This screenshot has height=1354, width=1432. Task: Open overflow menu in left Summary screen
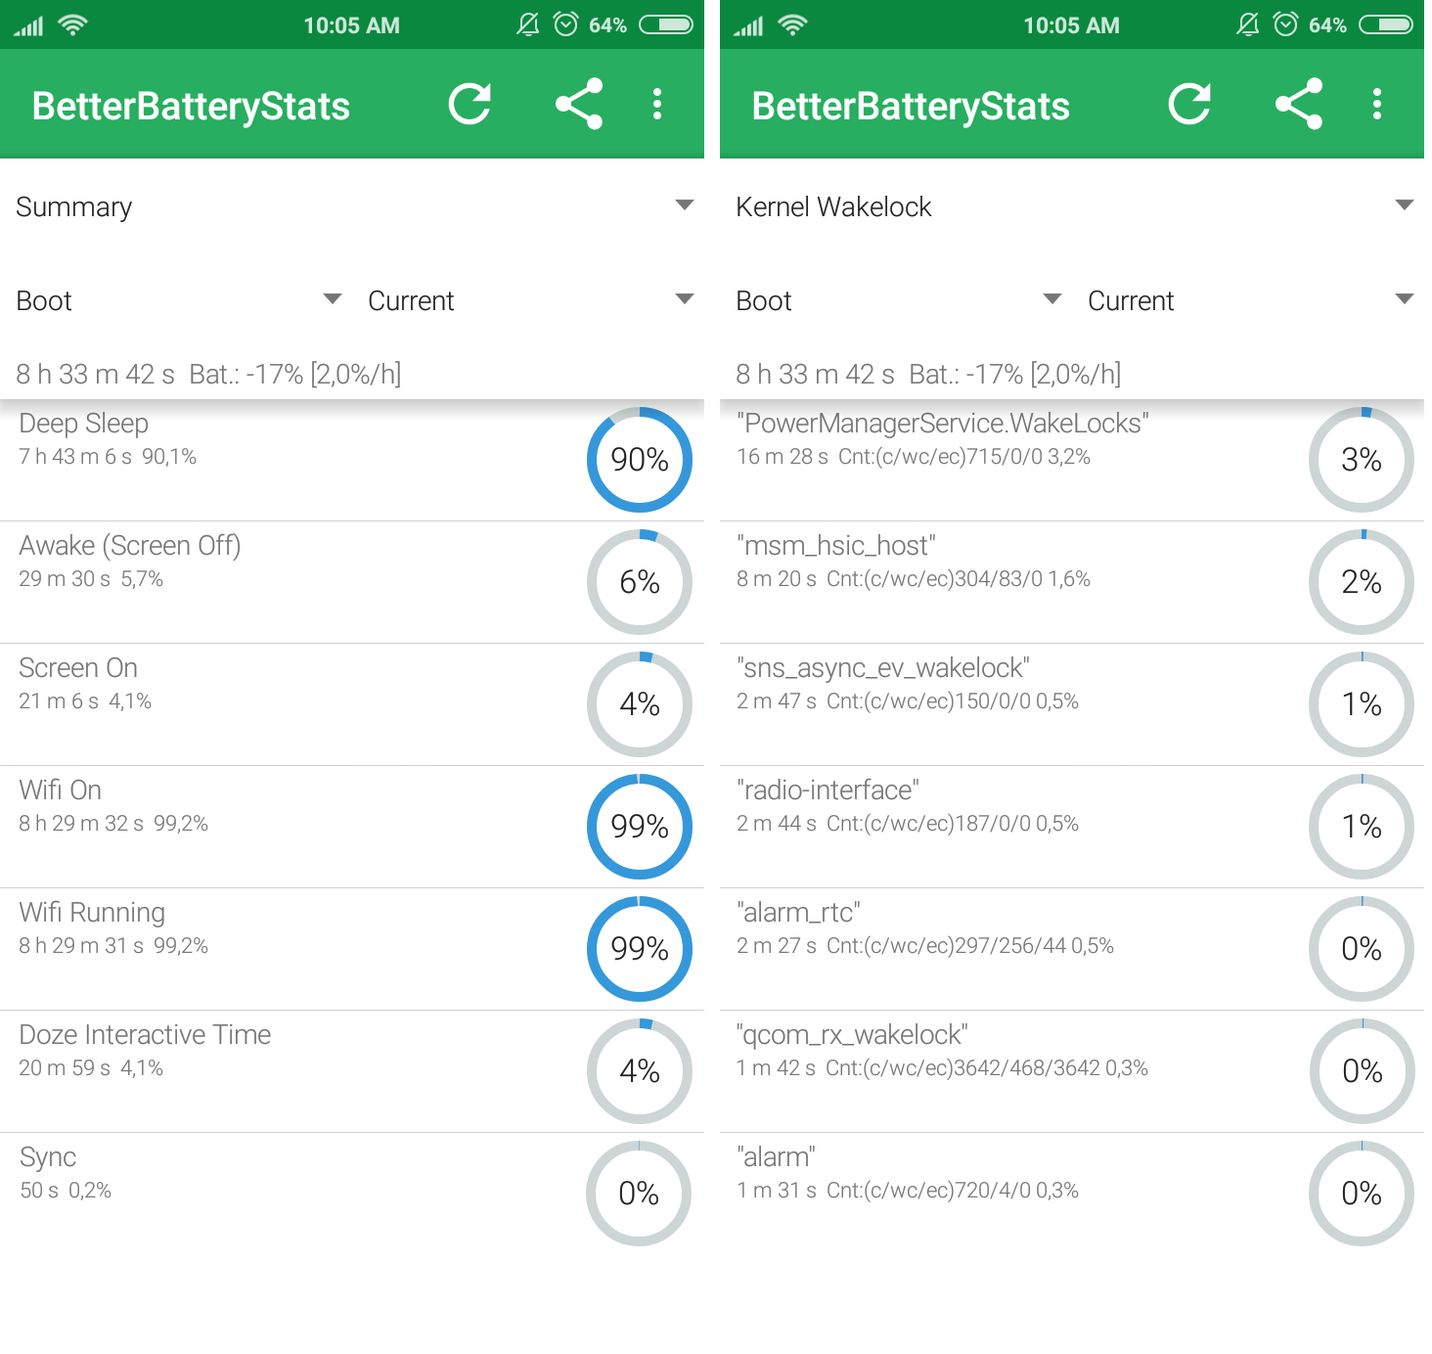click(657, 104)
